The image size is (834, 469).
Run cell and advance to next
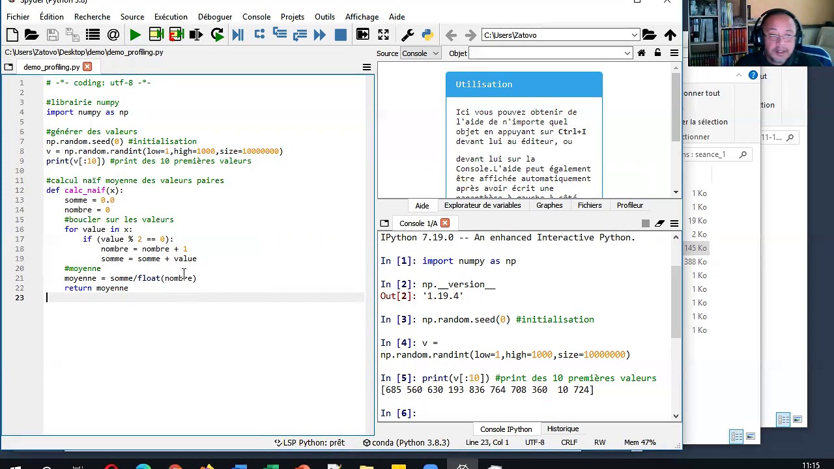(x=176, y=35)
